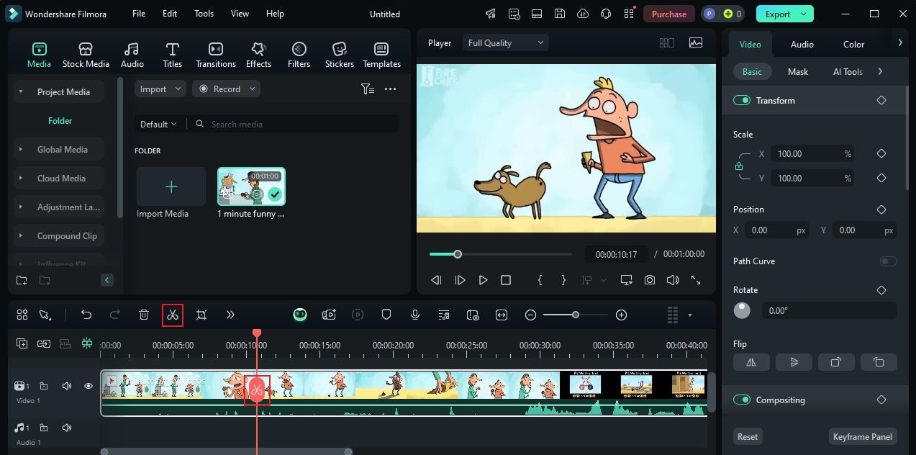Open the File menu
Screen dimensions: 916x455
(x=139, y=14)
